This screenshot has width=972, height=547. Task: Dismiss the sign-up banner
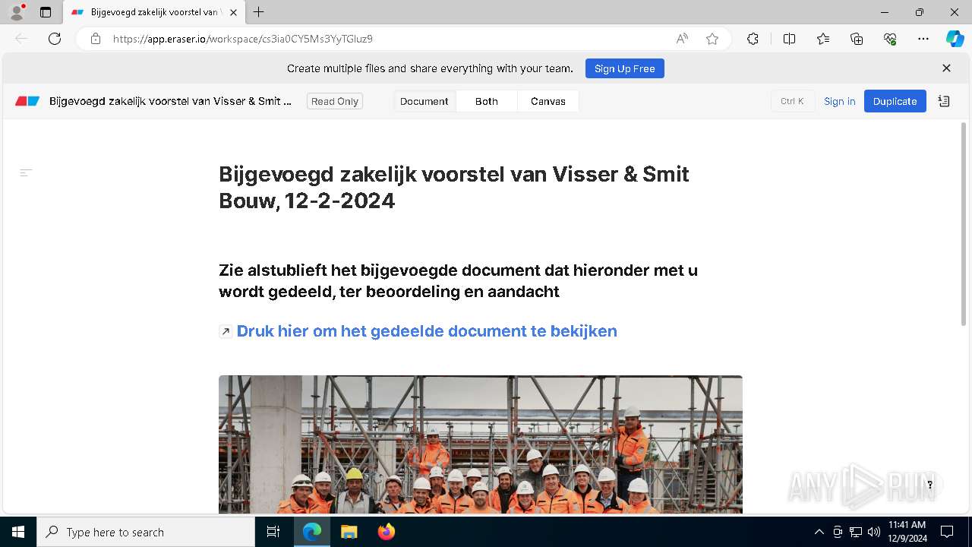point(946,68)
